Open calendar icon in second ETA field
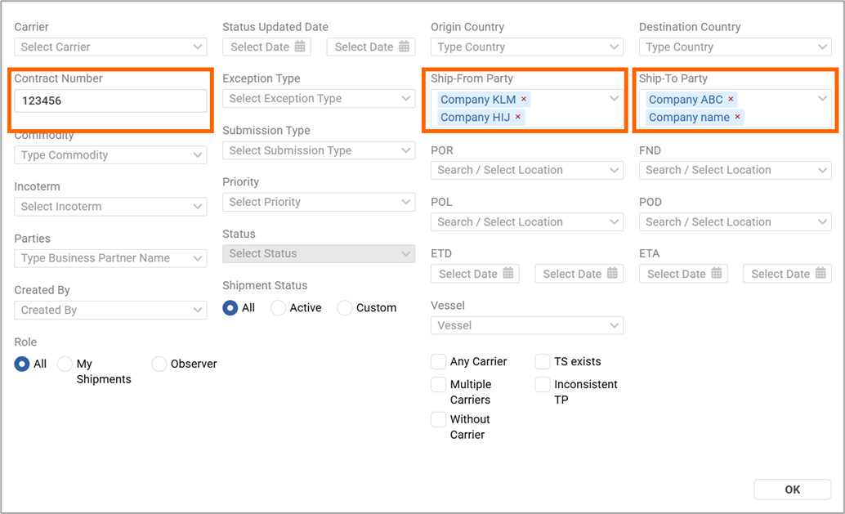 [820, 273]
